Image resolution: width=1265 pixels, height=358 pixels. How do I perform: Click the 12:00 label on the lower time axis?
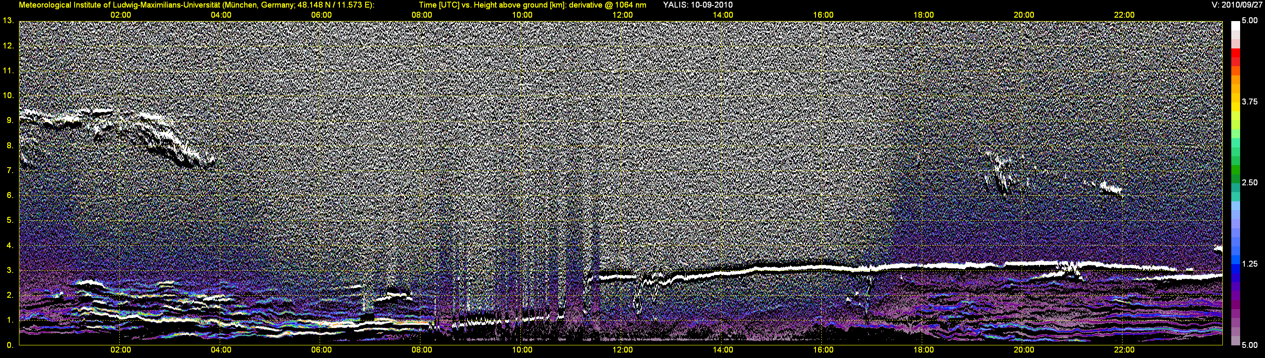tap(622, 350)
